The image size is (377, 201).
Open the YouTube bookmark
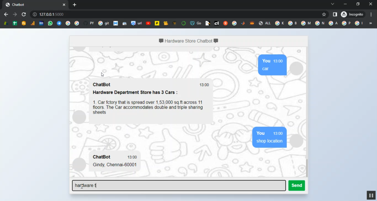148,23
